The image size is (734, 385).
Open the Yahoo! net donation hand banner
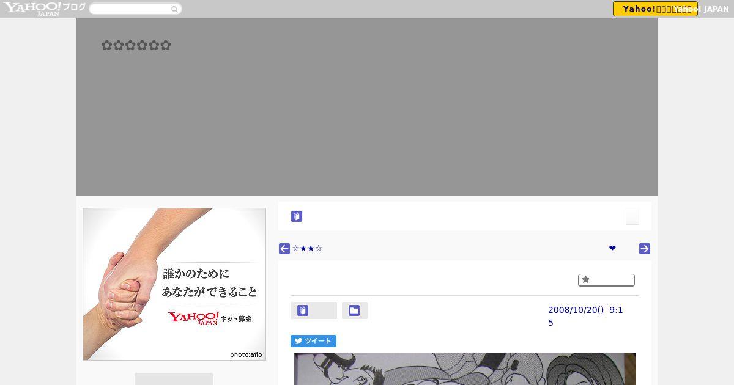[174, 284]
